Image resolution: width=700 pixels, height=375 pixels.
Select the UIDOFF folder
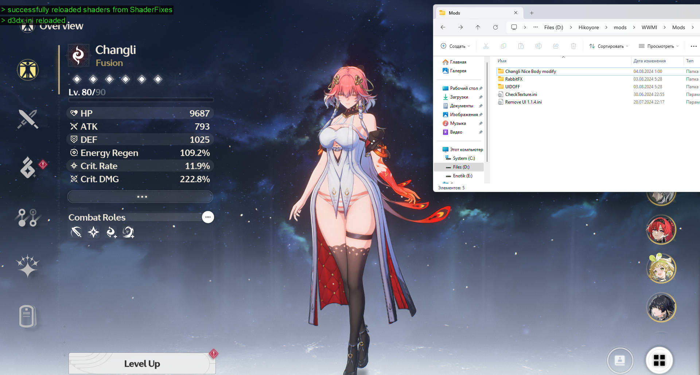pyautogui.click(x=509, y=87)
